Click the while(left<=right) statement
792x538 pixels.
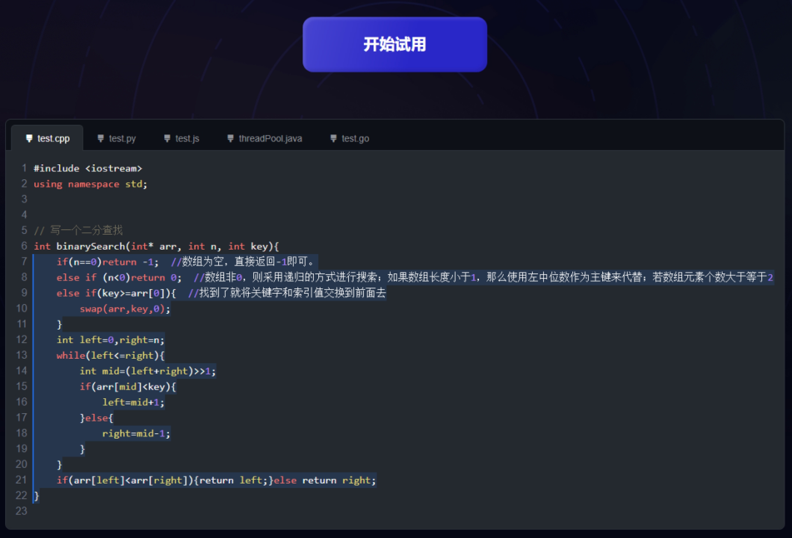[x=110, y=355]
